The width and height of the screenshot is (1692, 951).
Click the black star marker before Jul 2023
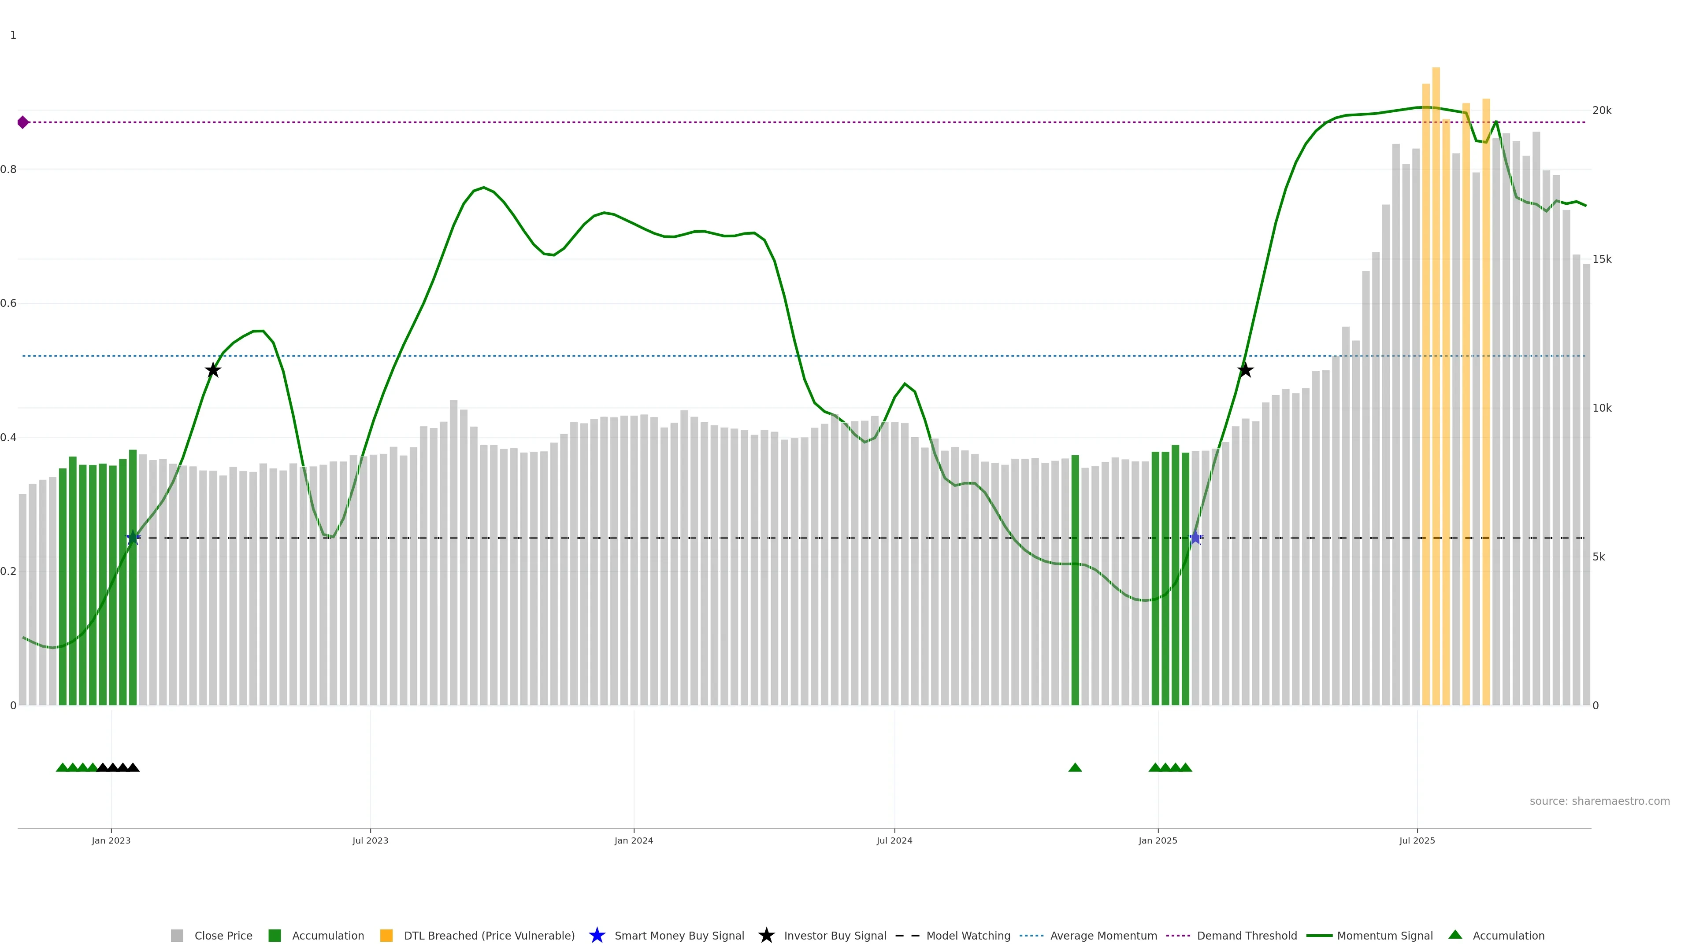[x=212, y=370]
